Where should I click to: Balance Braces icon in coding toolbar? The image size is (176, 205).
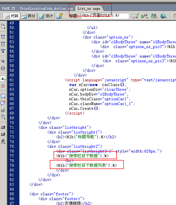click(3, 68)
